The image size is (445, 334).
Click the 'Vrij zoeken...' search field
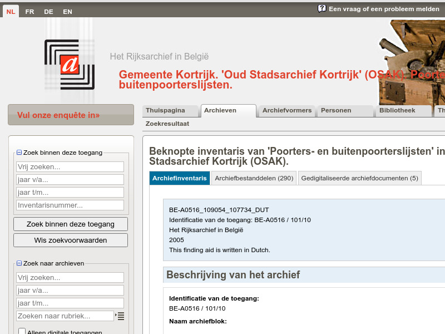(70, 166)
